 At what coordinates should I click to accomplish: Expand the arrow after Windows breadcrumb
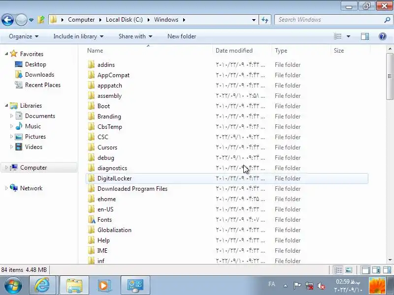pyautogui.click(x=184, y=20)
